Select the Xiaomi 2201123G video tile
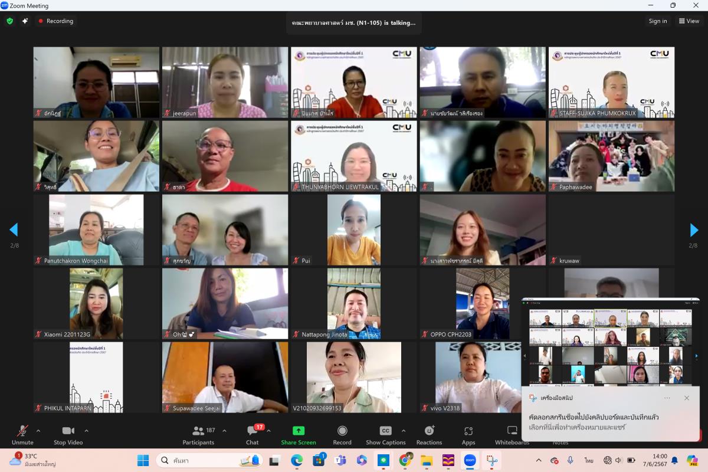Viewport: 708px width, 472px height. pos(96,304)
